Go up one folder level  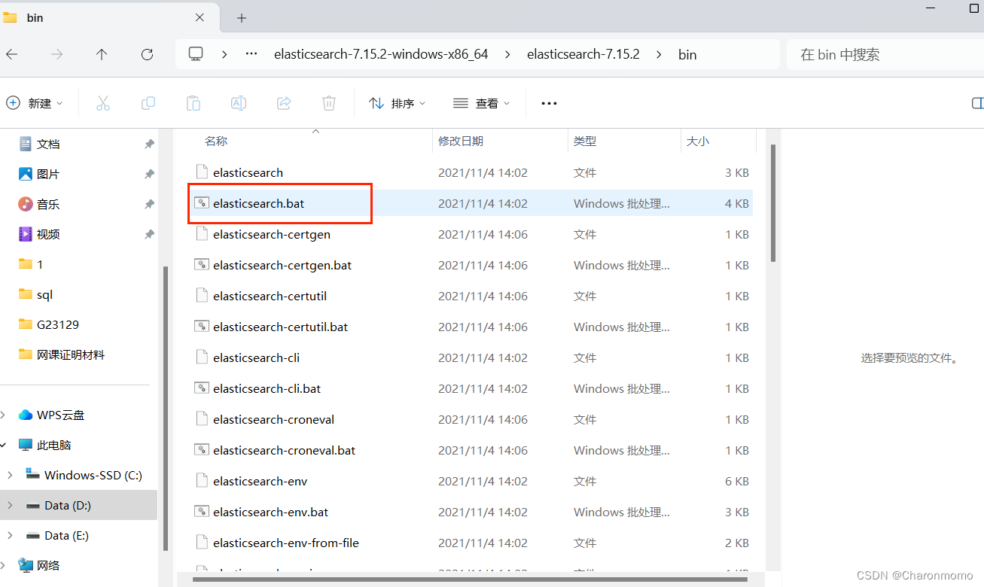pos(102,54)
